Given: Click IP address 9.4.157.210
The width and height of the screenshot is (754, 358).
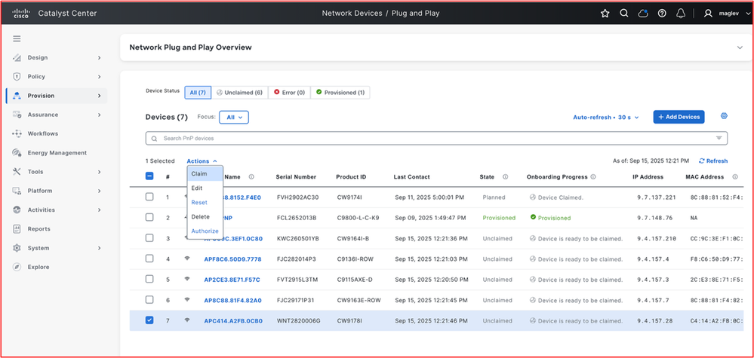Looking at the screenshot, I should point(657,238).
